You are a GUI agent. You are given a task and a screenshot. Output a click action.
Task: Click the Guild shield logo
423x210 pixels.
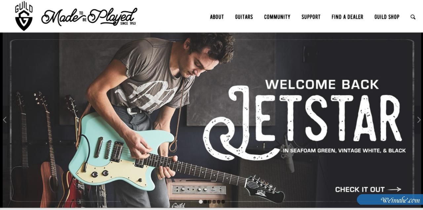[x=24, y=17]
